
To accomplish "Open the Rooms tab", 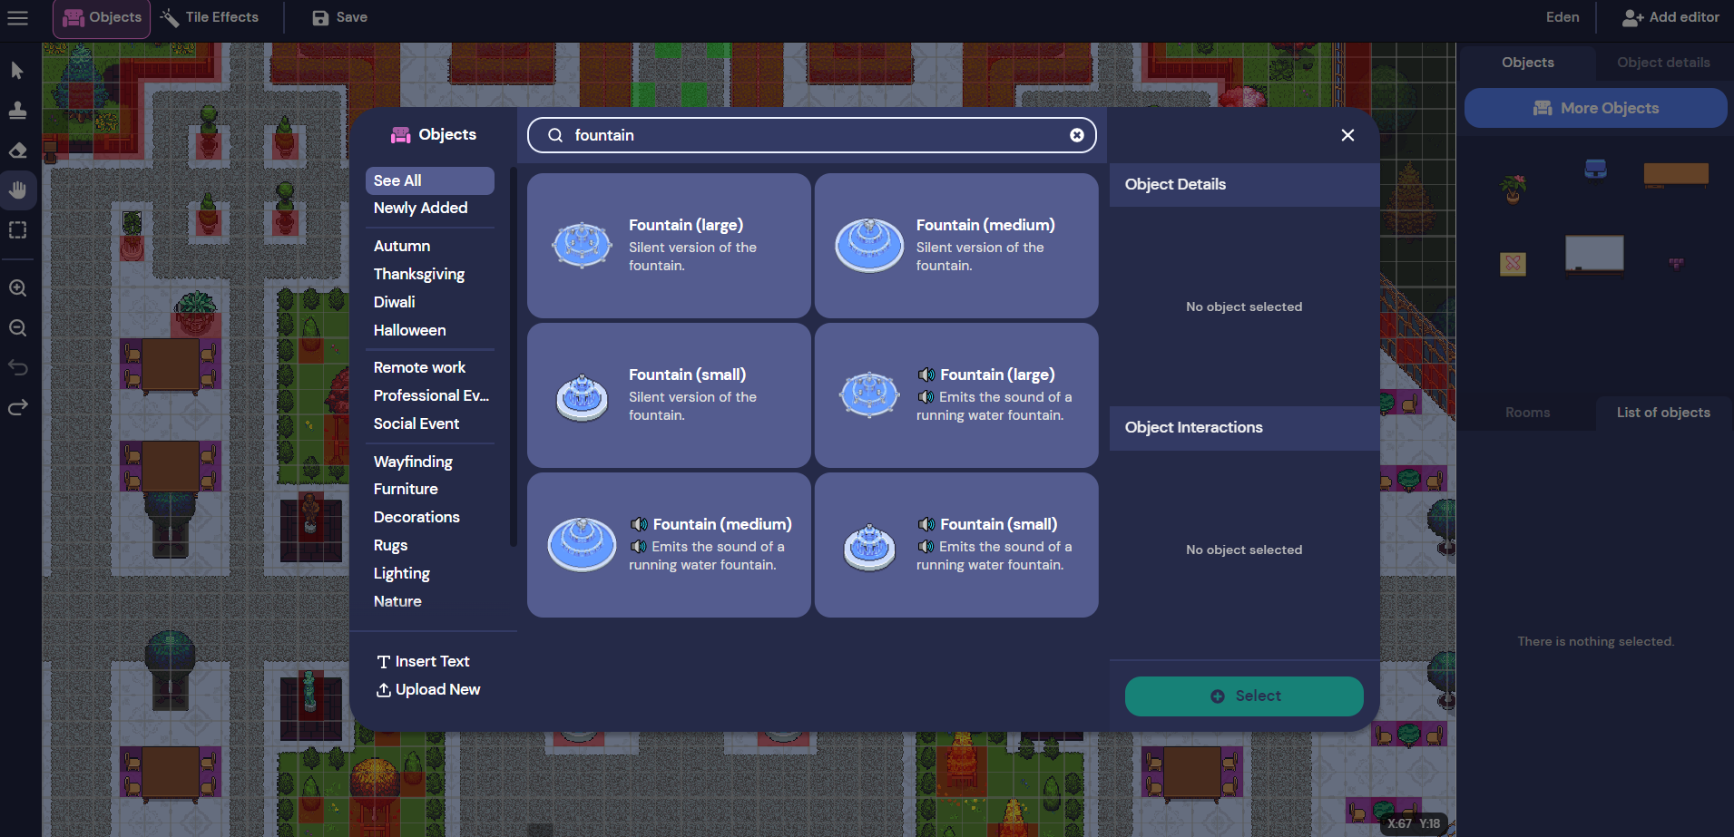I will [1527, 413].
